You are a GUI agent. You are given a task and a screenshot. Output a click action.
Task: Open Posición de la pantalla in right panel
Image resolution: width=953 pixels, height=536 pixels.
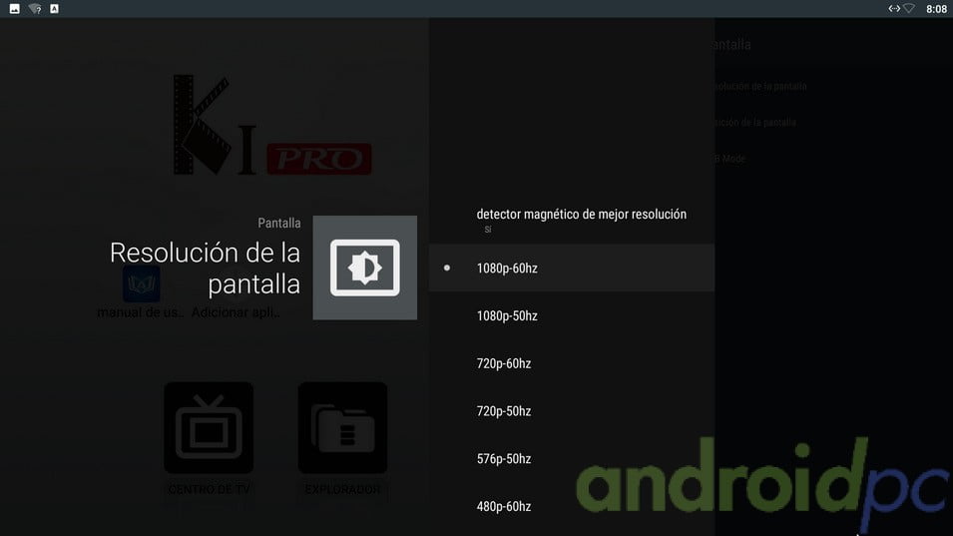[x=755, y=122]
